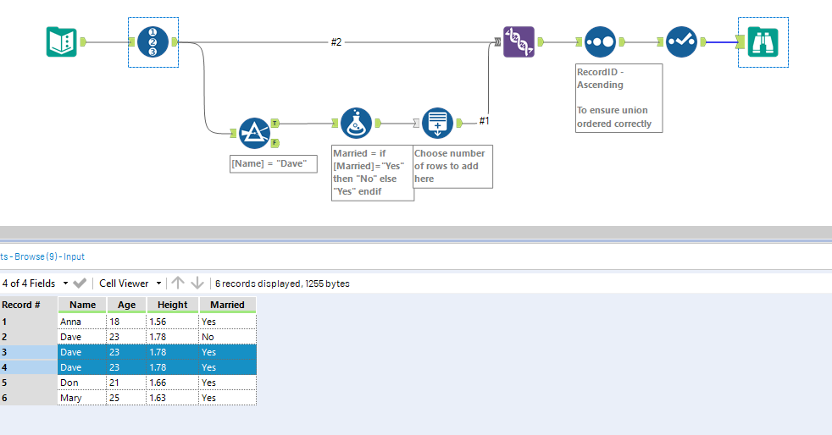Click the Filter False output anchor
Screen dimensions: 832x435
(x=275, y=143)
